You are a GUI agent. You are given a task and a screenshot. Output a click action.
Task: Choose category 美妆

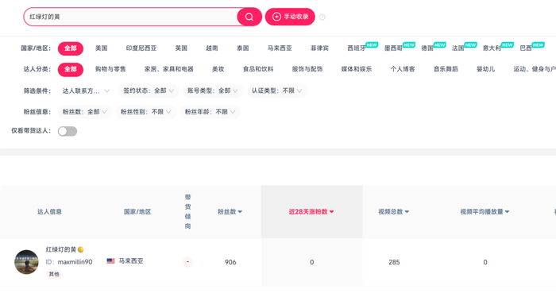tap(218, 69)
